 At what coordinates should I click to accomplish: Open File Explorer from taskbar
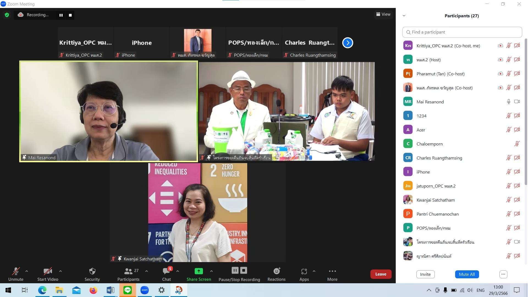[59, 290]
